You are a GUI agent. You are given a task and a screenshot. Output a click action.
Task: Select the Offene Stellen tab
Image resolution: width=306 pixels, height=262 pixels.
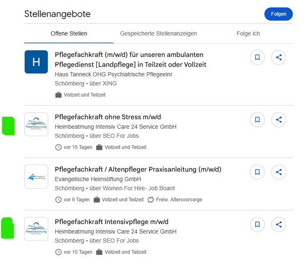point(69,33)
